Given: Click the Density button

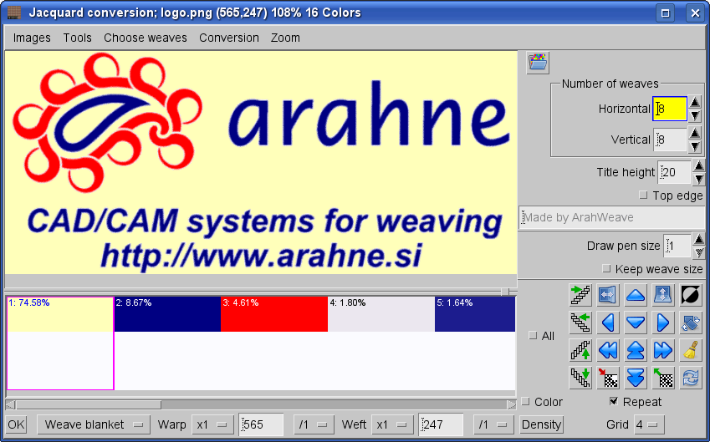Looking at the screenshot, I should pos(541,424).
